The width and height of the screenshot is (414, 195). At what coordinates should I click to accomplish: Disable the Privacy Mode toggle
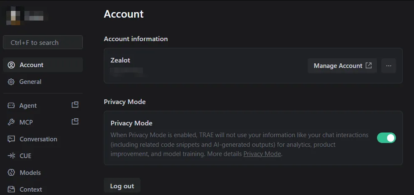(386, 138)
